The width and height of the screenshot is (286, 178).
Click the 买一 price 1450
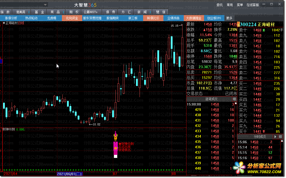(x=257, y=83)
